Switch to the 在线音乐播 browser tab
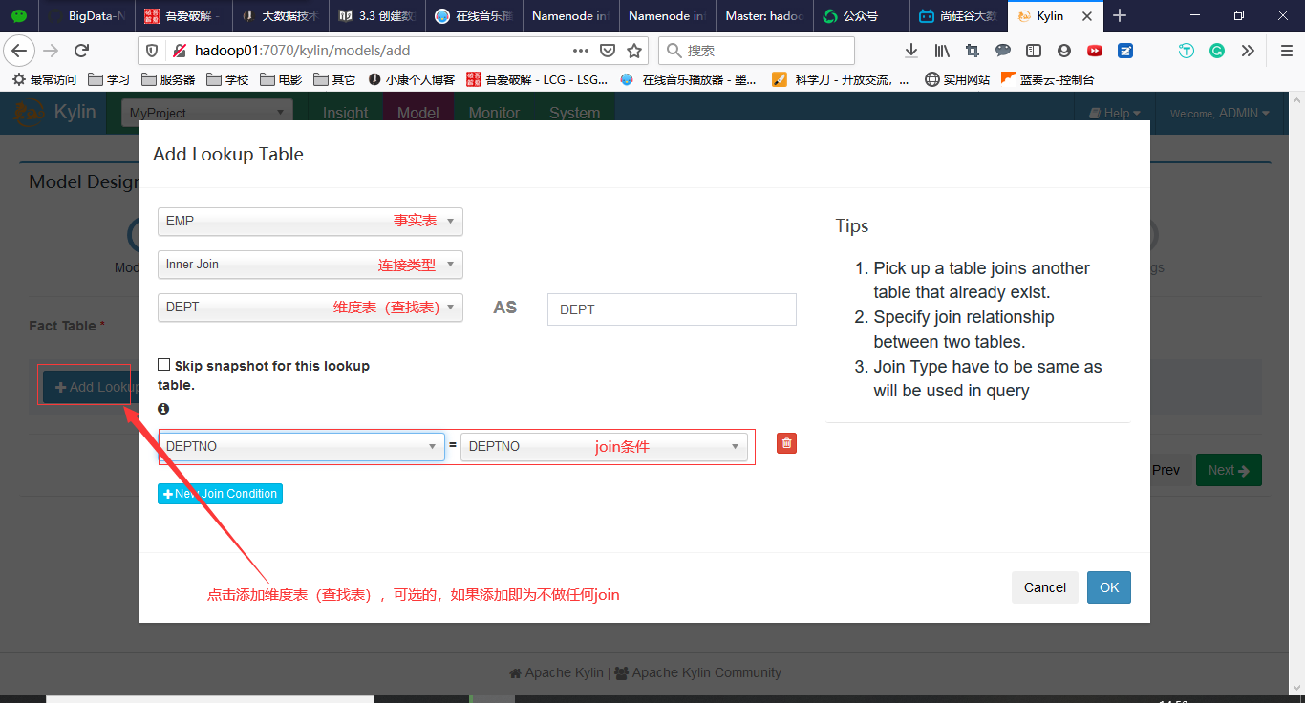Viewport: 1305px width, 703px height. pos(473,15)
